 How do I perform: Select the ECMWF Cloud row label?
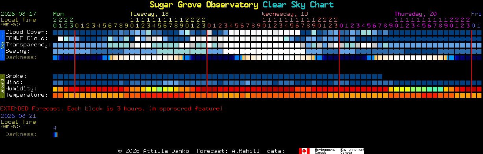pyautogui.click(x=26, y=38)
